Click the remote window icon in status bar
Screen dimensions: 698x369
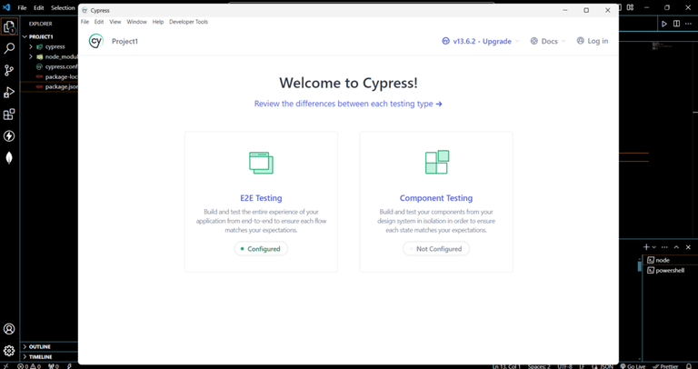click(x=6, y=366)
